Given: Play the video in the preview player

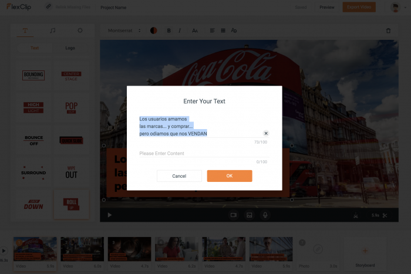Looking at the screenshot, I should (x=110, y=215).
